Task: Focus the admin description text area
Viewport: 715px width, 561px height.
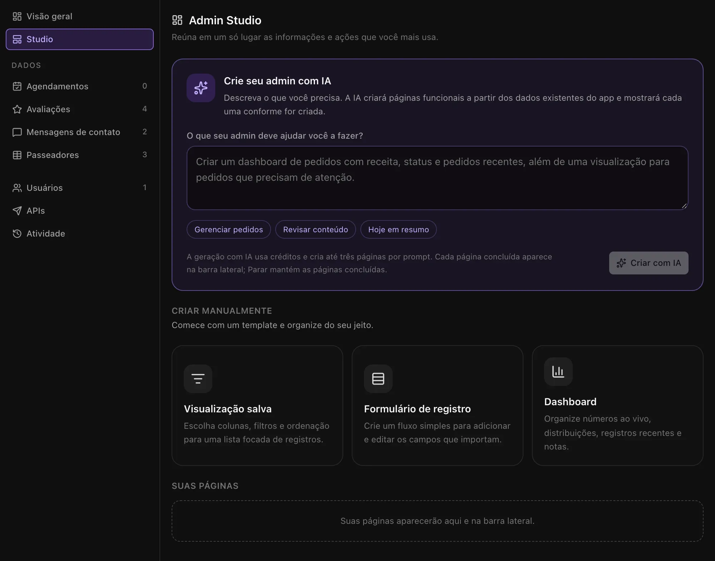Action: (x=438, y=178)
